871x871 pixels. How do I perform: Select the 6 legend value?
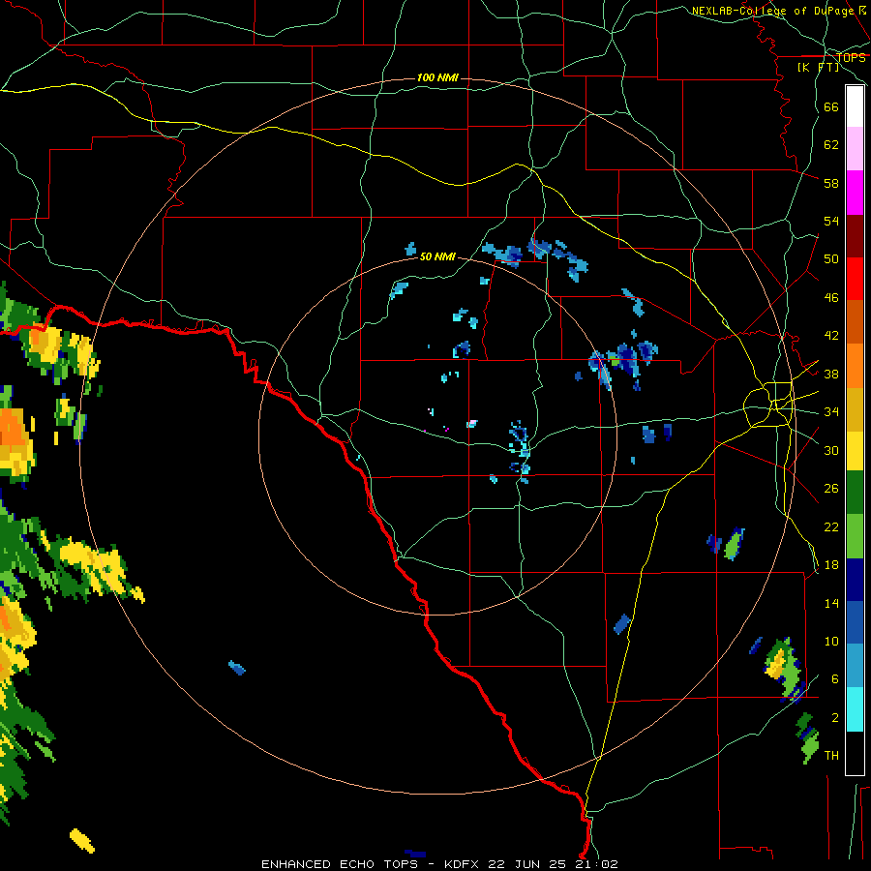[835, 679]
